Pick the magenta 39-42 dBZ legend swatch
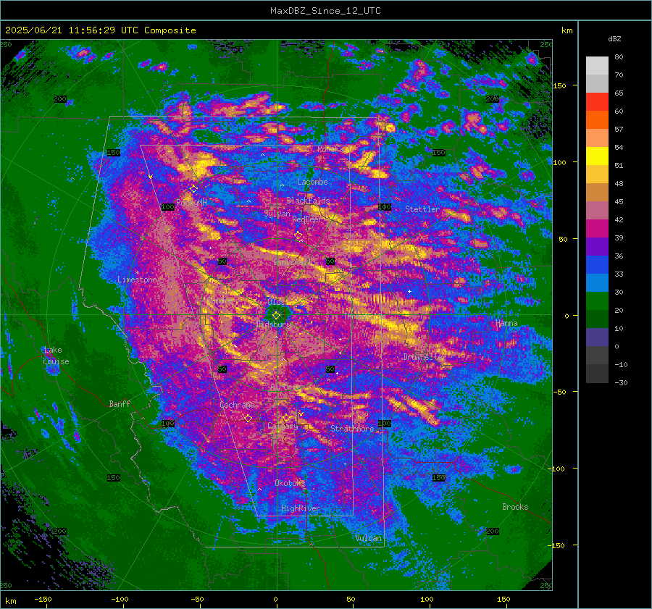Screen dimensions: 652x609 (x=597, y=229)
